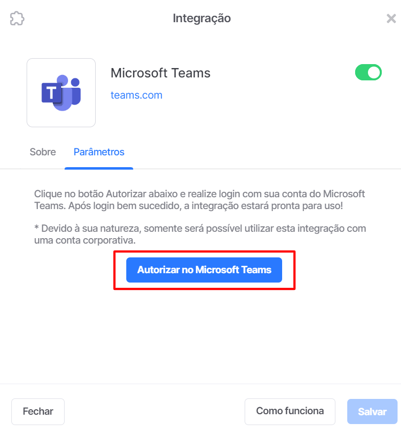Click the login instruction paragraph

coord(199,200)
